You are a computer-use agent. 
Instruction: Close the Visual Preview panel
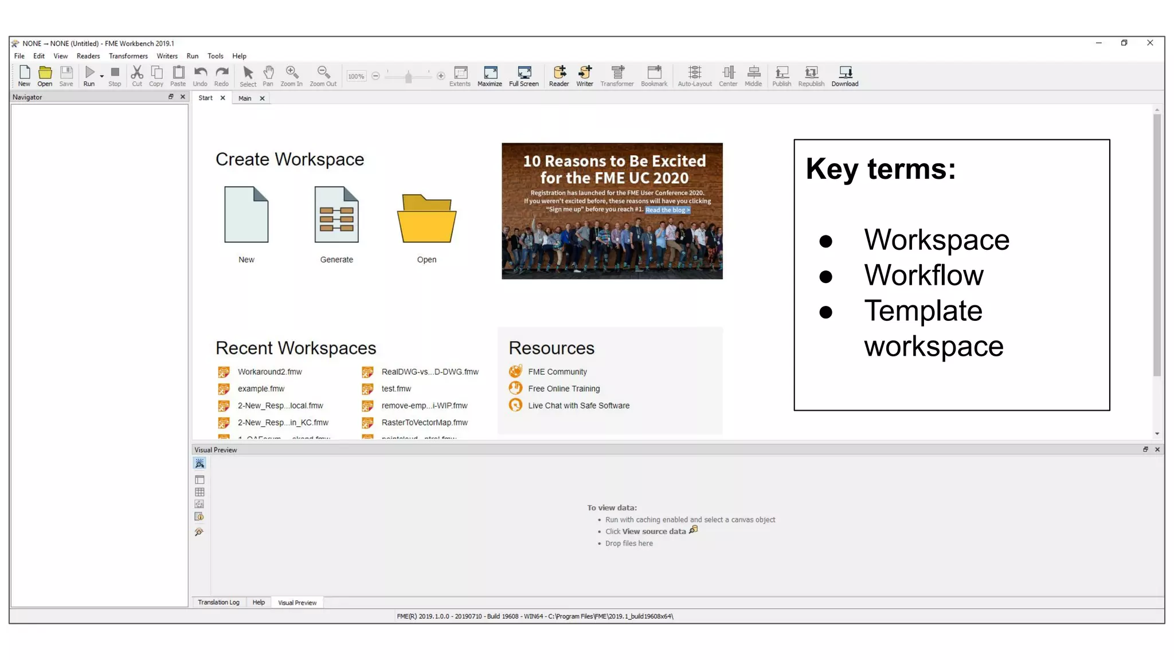click(1157, 450)
